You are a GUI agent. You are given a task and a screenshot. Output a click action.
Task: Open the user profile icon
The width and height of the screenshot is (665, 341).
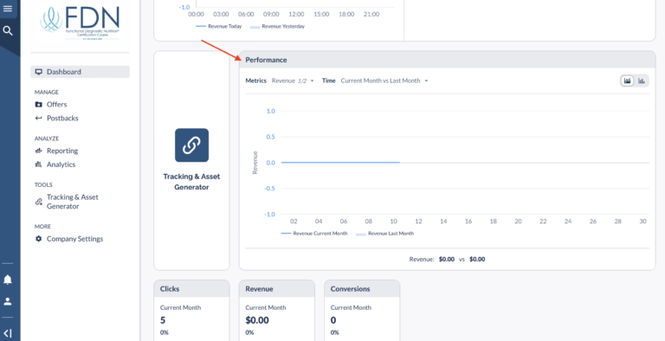click(8, 301)
